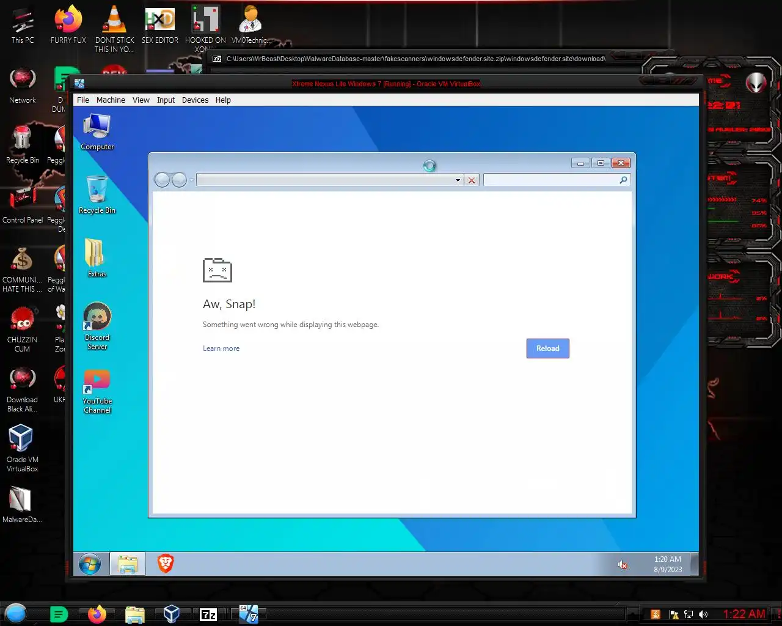Click the "Aw, Snap!" heading text
This screenshot has height=626, width=782.
click(229, 304)
